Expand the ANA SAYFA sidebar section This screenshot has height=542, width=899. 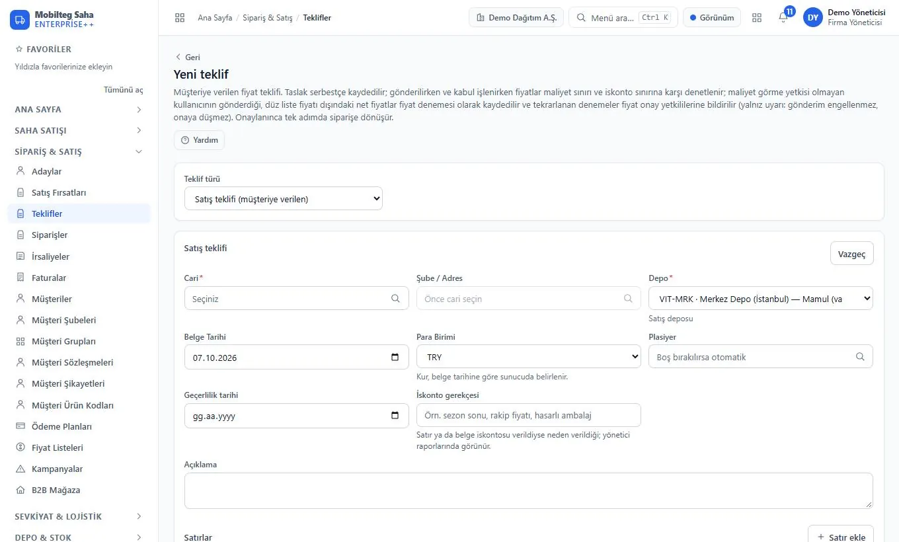[x=79, y=109]
